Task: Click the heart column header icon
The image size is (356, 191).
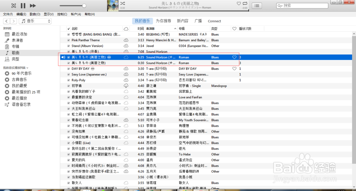Action: 234,29
